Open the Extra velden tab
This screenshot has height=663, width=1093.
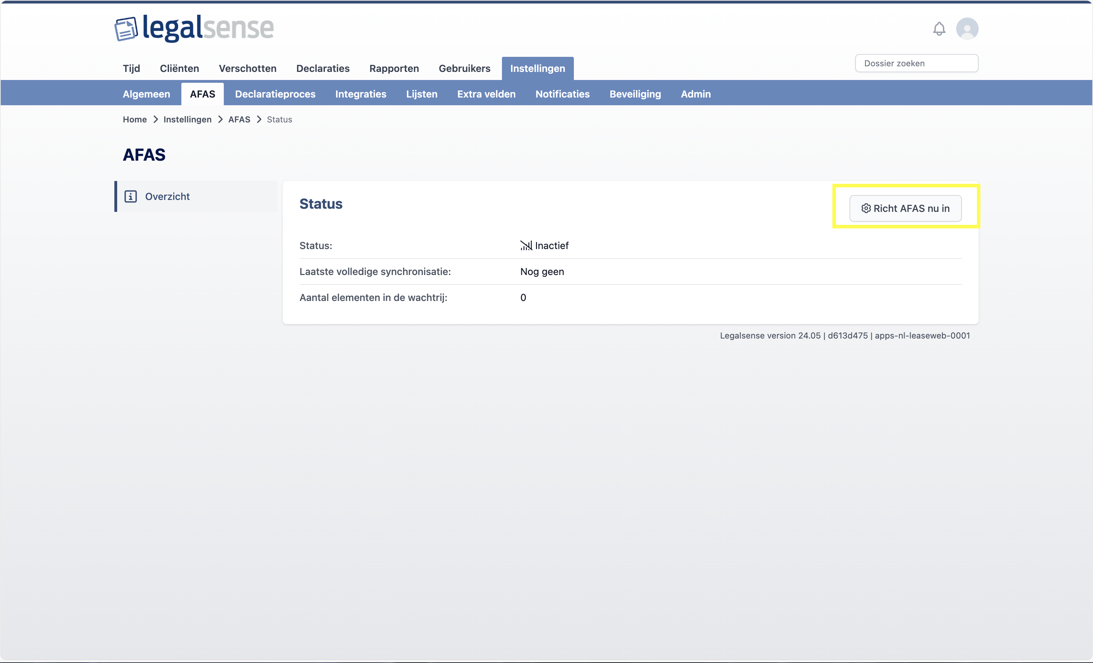click(486, 94)
